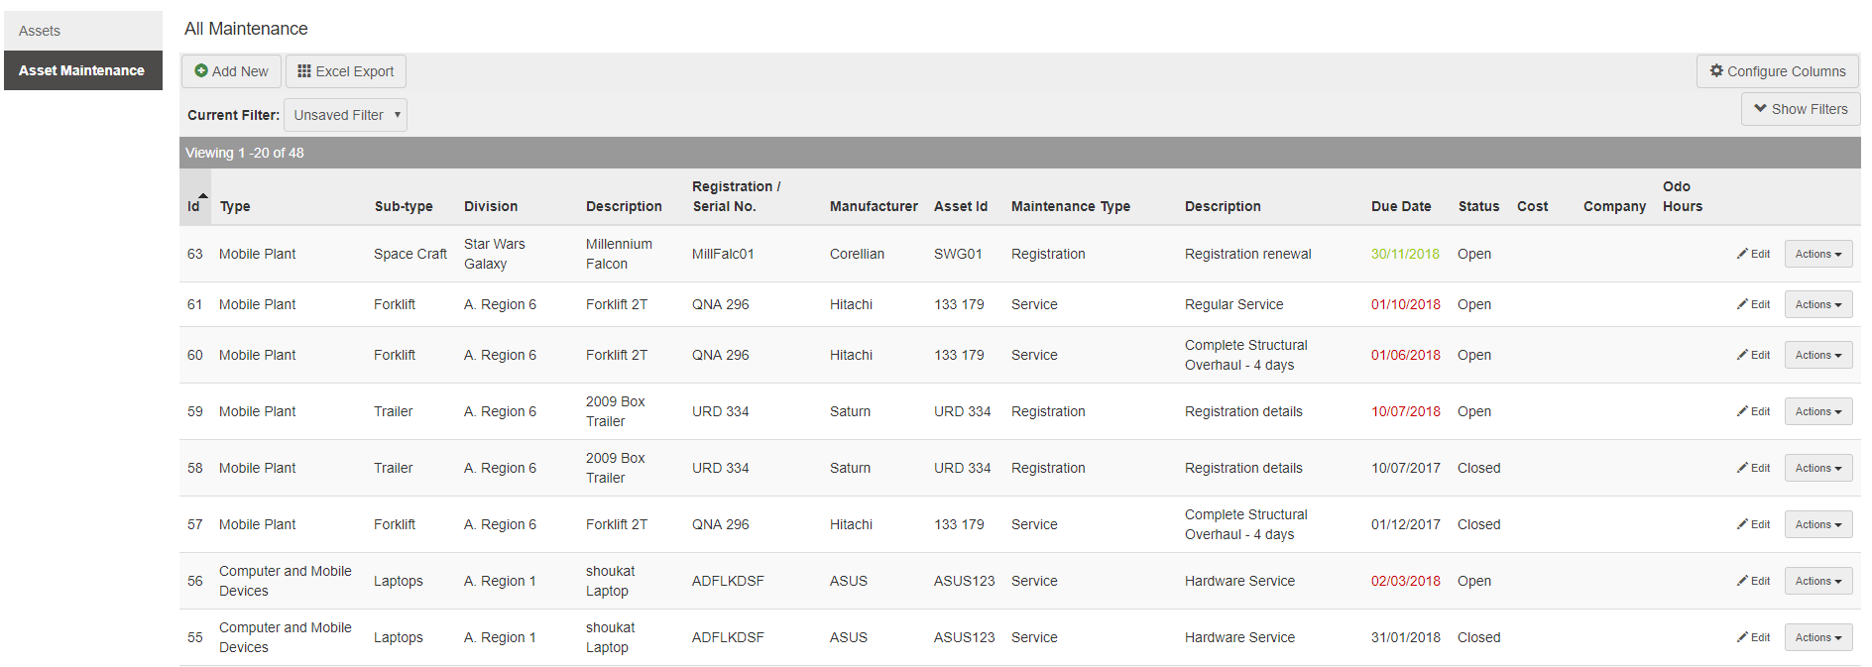Image resolution: width=1872 pixels, height=667 pixels.
Task: Click the Add New plus button
Action: [231, 71]
